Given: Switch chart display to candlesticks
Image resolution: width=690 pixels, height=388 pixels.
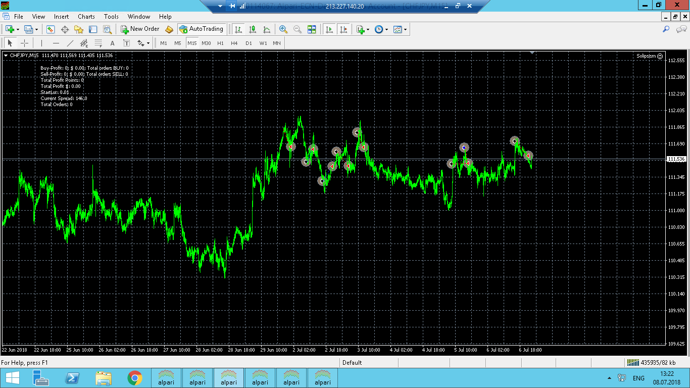Looking at the screenshot, I should pyautogui.click(x=253, y=29).
